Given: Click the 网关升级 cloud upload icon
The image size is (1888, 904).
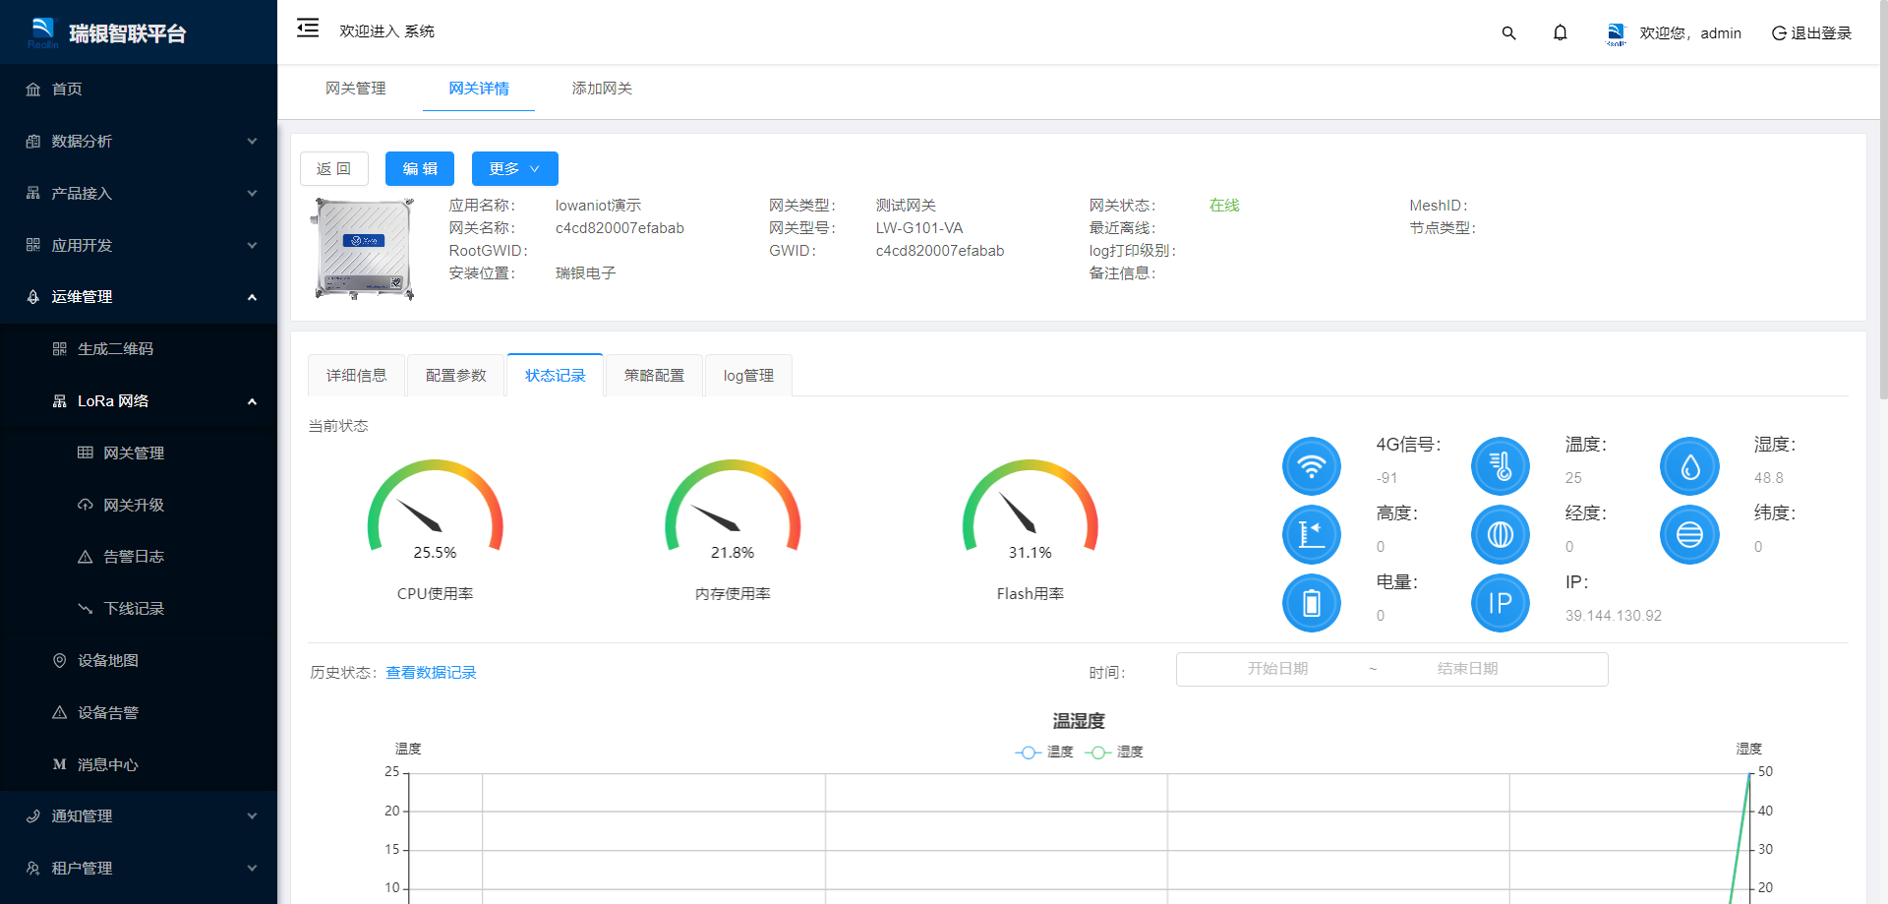Looking at the screenshot, I should [86, 505].
